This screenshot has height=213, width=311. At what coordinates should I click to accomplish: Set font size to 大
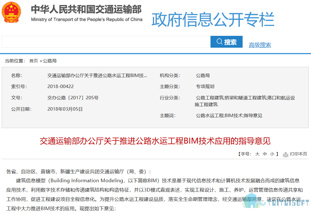click(257, 154)
